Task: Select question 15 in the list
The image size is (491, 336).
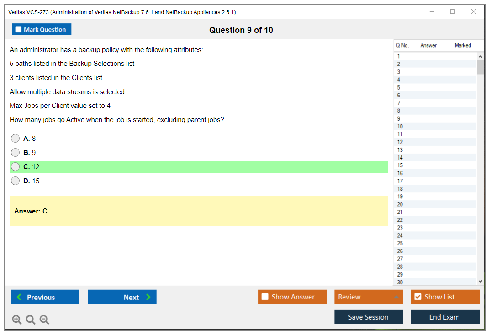Action: pyautogui.click(x=400, y=165)
